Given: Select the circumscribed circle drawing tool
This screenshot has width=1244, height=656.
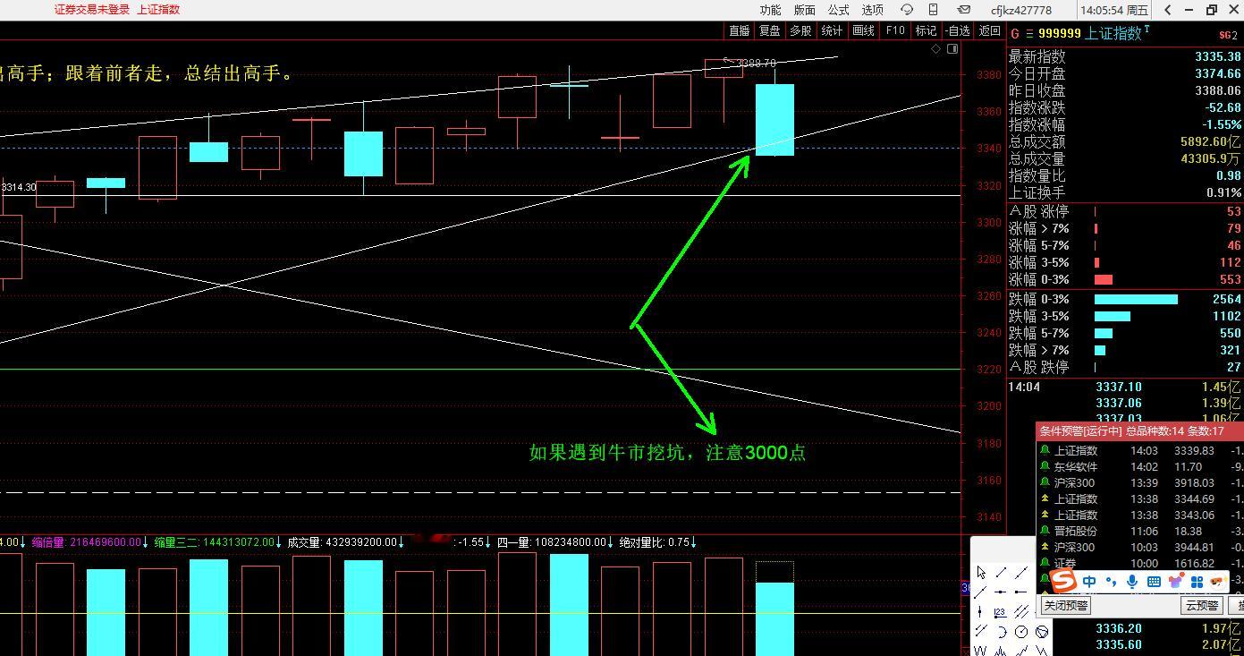Looking at the screenshot, I should point(1042,632).
